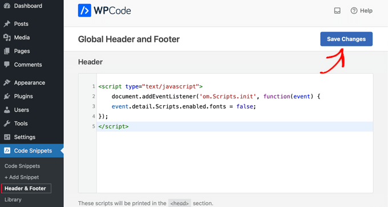Click the Tools wrench icon
Image resolution: width=388 pixels, height=207 pixels.
[x=7, y=124]
